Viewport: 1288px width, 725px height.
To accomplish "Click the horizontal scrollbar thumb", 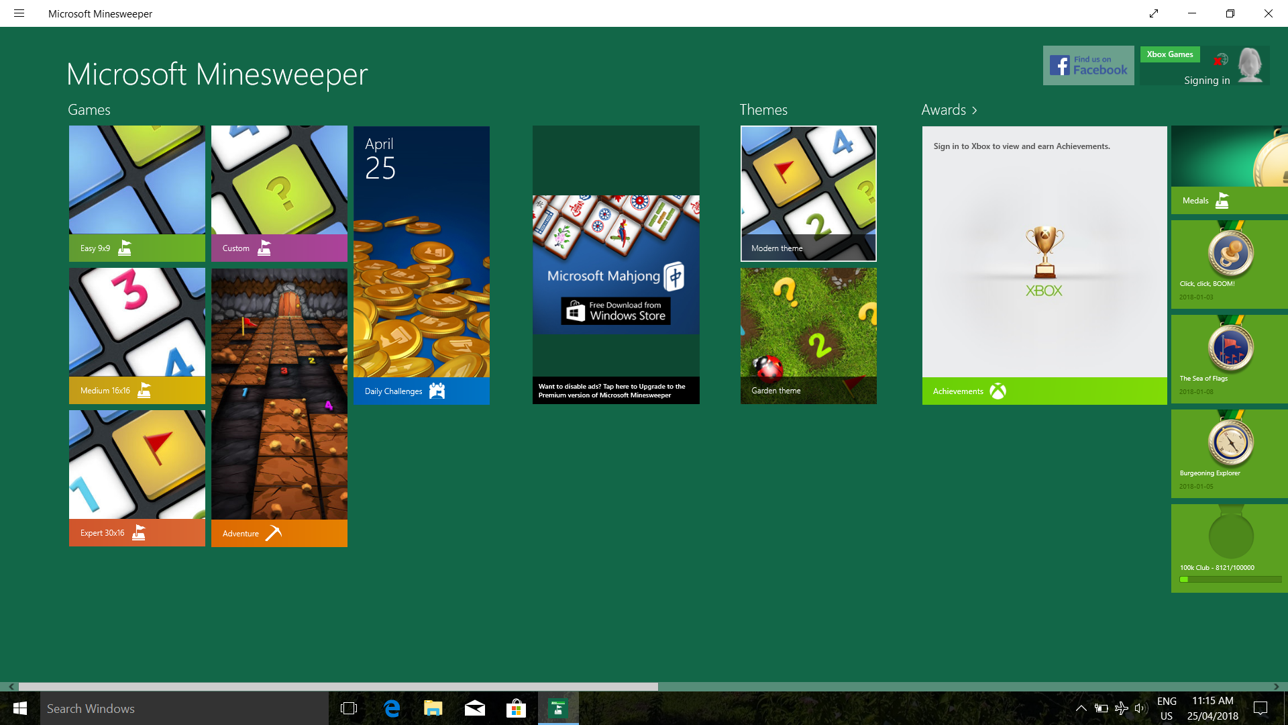I will pos(338,687).
